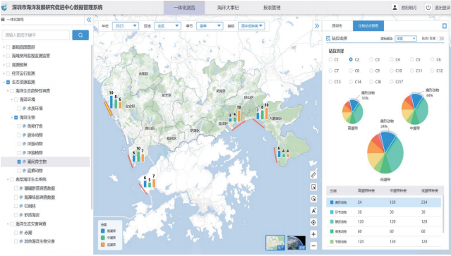The image size is (451, 256).
Task: Expand the 观测预报 tree node
Action: [x=4, y=65]
